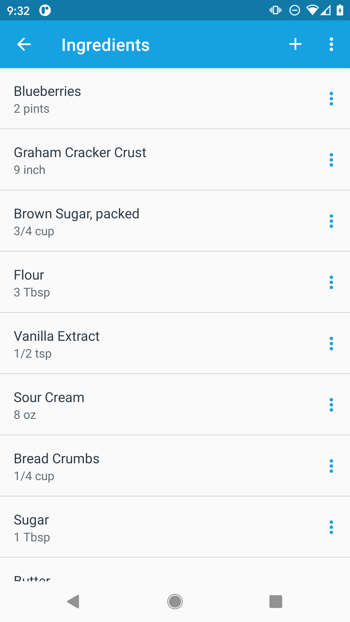Tap the back arrow in header
This screenshot has height=622, width=350.
[x=24, y=44]
